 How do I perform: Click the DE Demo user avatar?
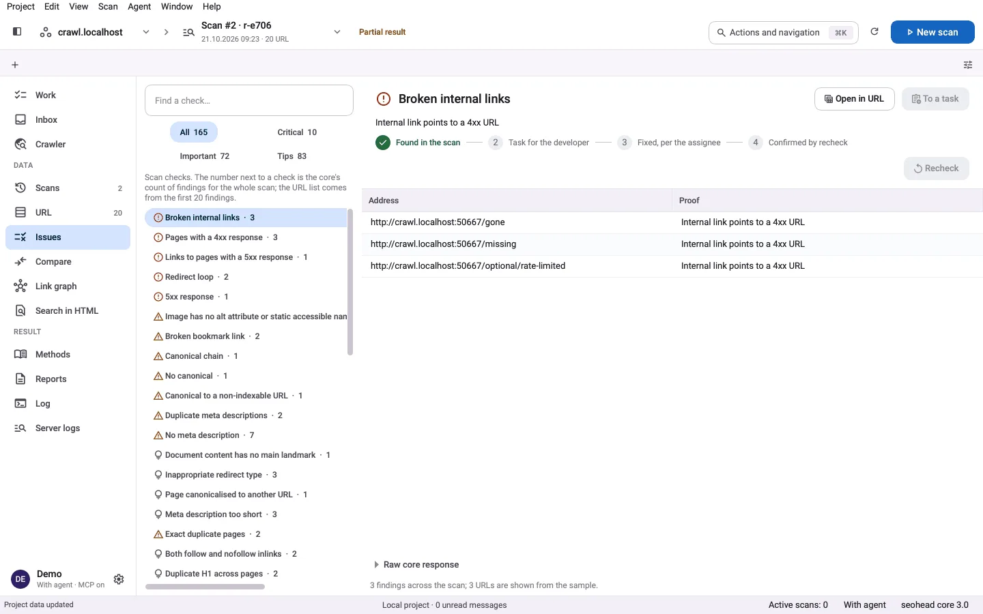click(20, 579)
